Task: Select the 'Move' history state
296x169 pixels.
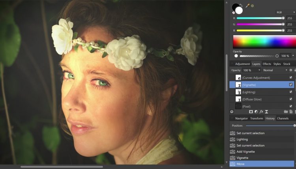Action: point(262,164)
